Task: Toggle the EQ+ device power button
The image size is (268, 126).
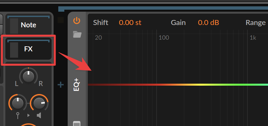Action: [x=77, y=21]
